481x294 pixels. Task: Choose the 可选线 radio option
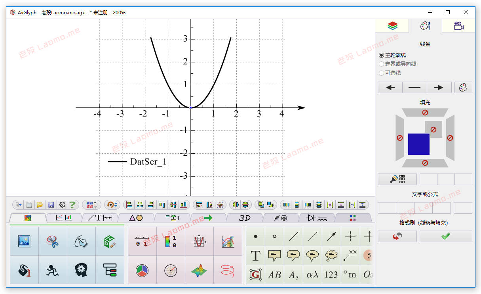click(x=390, y=73)
